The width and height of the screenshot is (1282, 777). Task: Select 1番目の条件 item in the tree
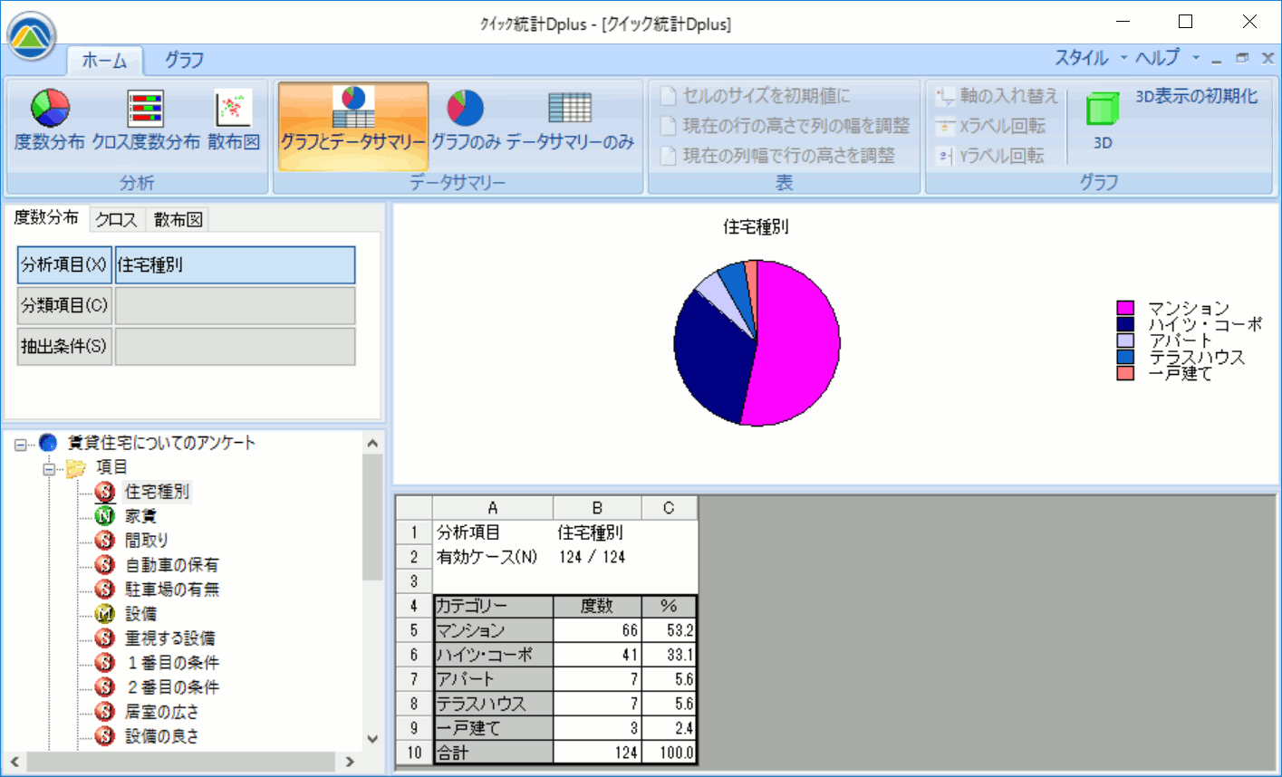173,663
